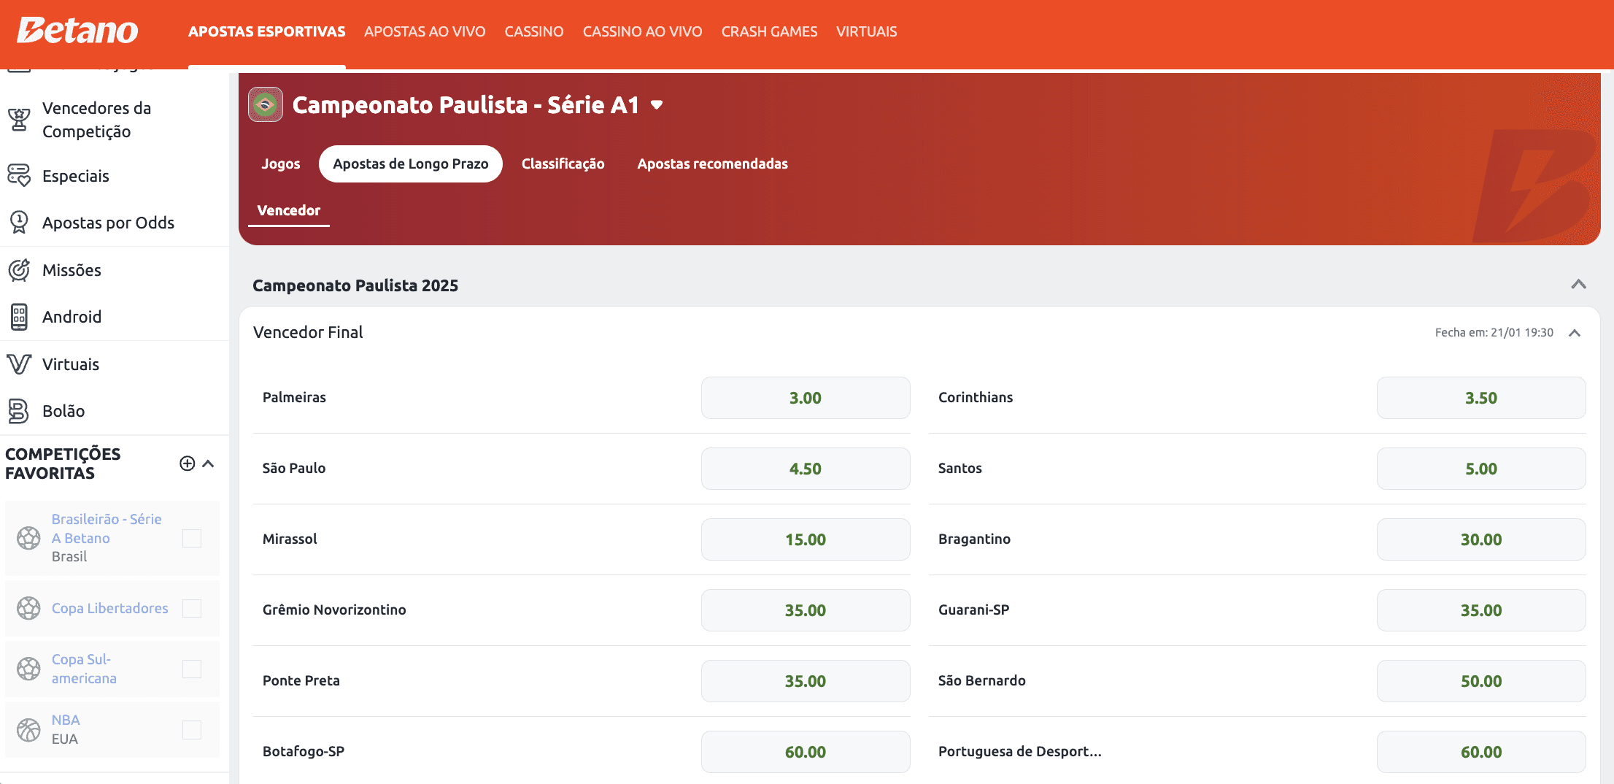
Task: Open the Copa Libertadores competition
Action: tap(110, 608)
